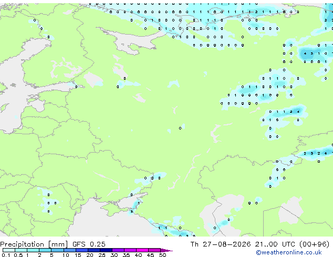This screenshot has height=257, width=333.
Task: Click the "GFS 0.25" model label
Action: [x=89, y=244]
